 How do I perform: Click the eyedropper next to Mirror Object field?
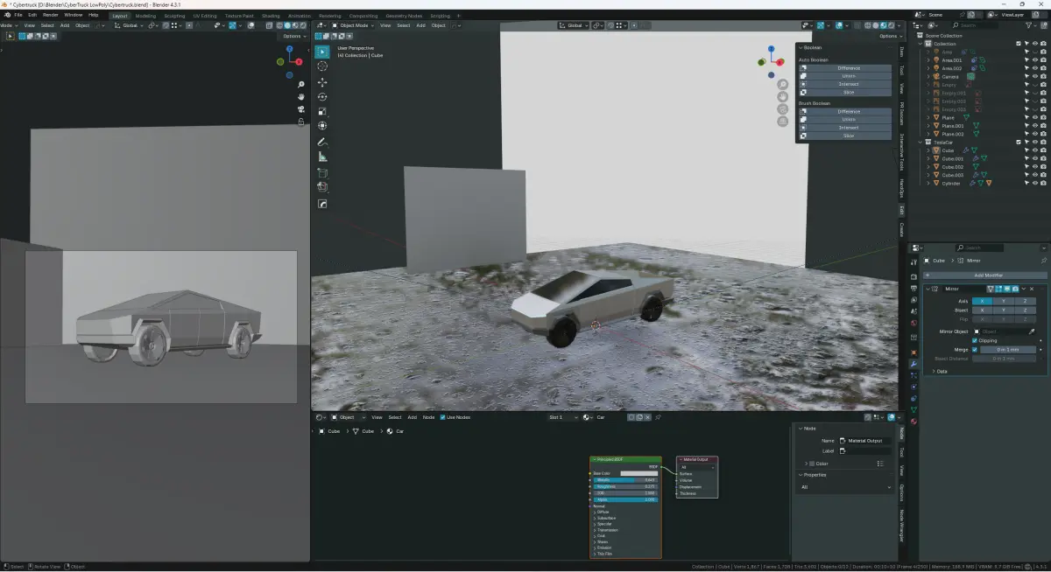click(1032, 331)
